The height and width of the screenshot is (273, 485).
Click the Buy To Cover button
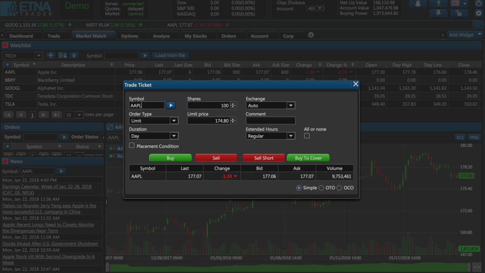coord(308,158)
